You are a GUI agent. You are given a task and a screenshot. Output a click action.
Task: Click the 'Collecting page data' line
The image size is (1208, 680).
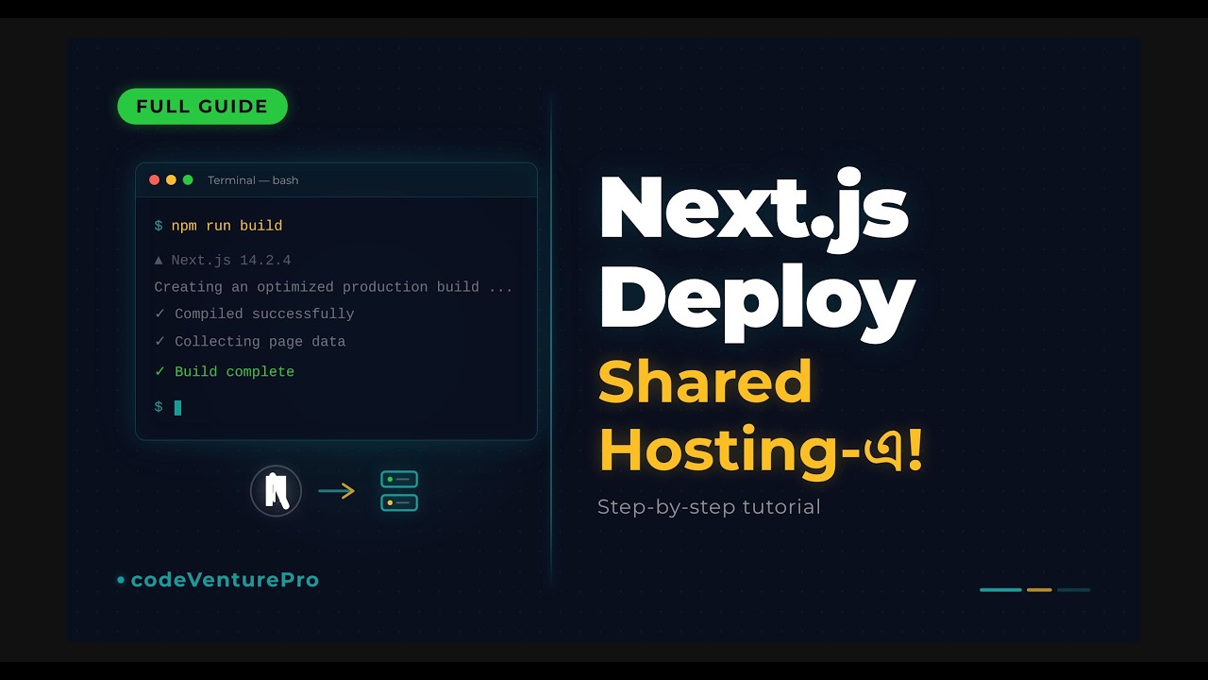250,341
